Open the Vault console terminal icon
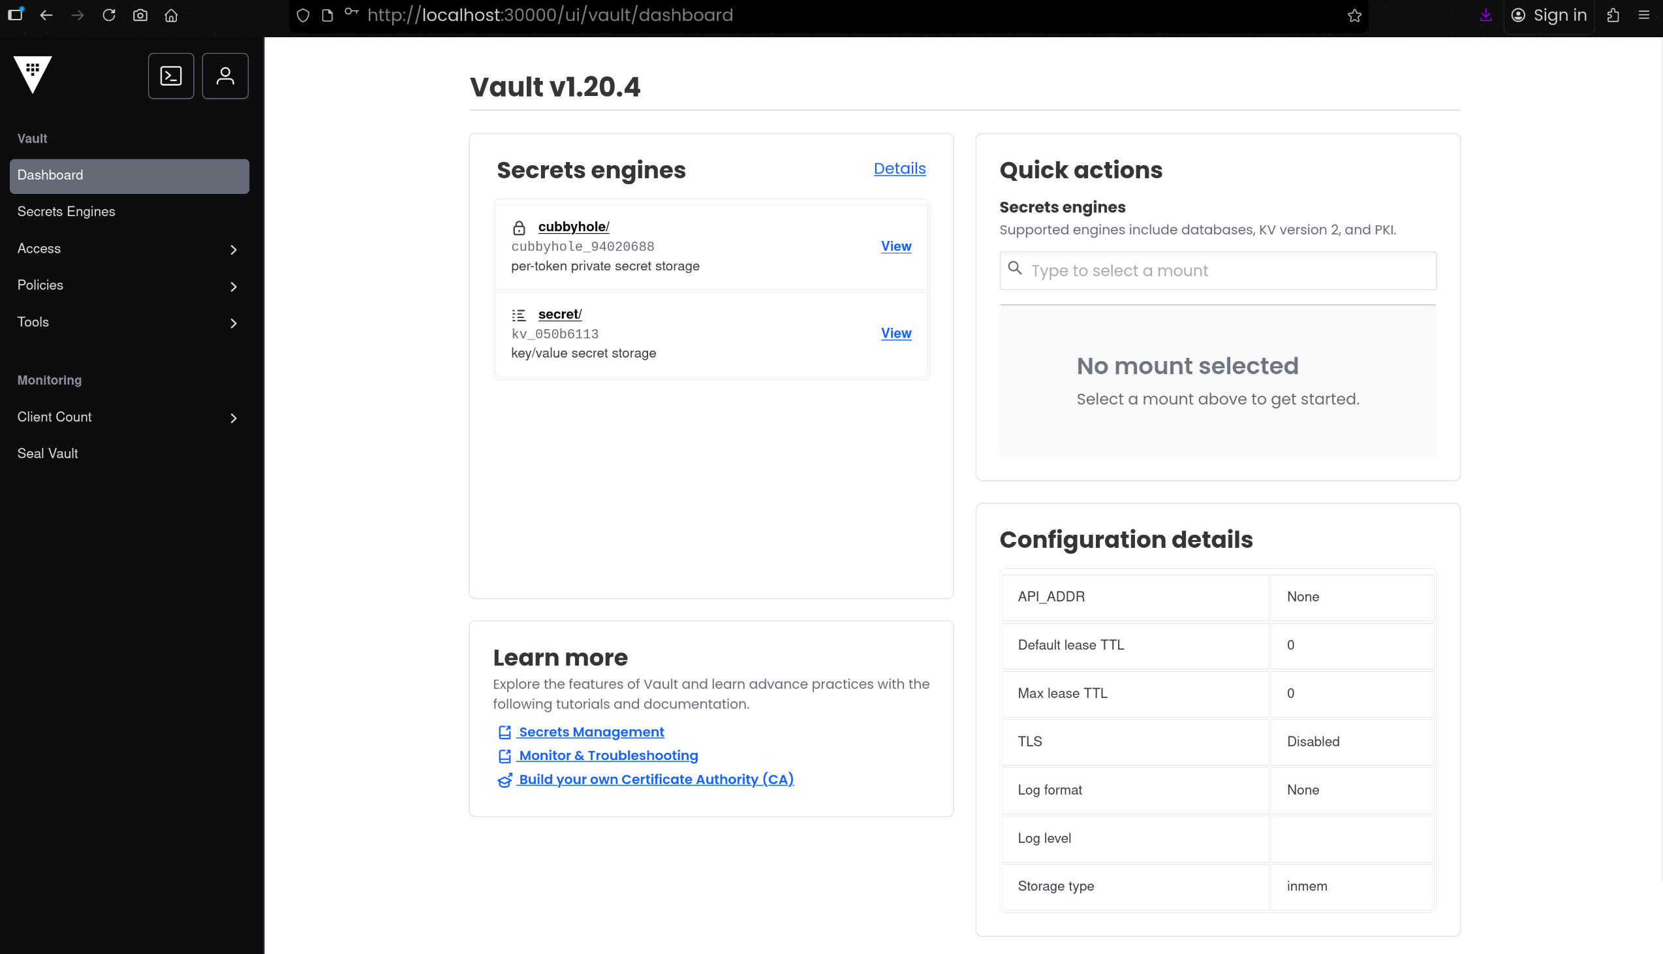The height and width of the screenshot is (954, 1663). (x=171, y=76)
